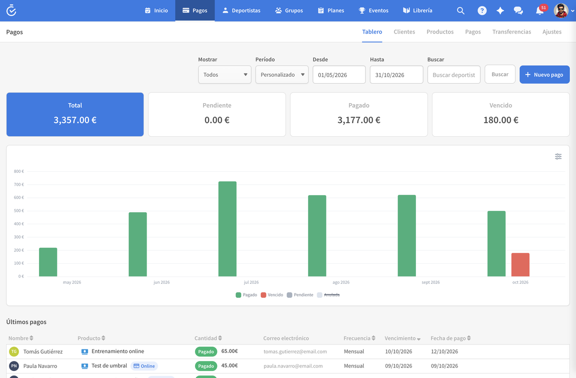Image resolution: width=576 pixels, height=378 pixels.
Task: Click the 12/10/2026 payment date
Action: 444,351
